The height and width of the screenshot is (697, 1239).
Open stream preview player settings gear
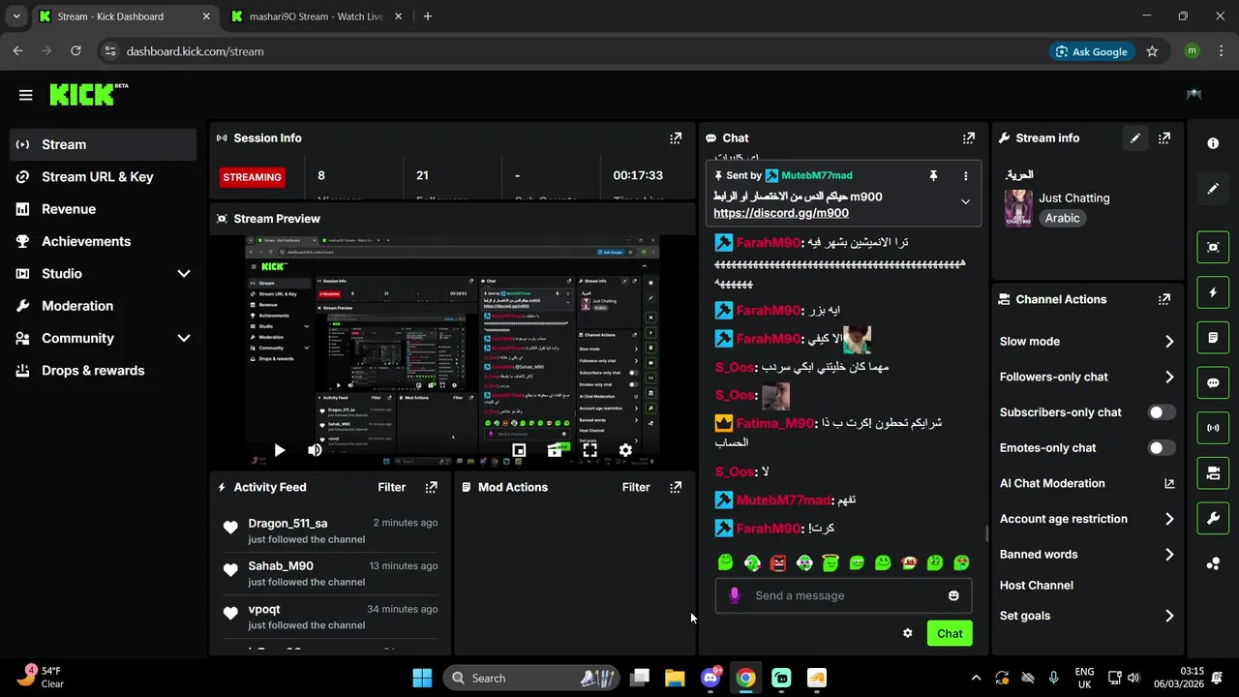pos(625,450)
